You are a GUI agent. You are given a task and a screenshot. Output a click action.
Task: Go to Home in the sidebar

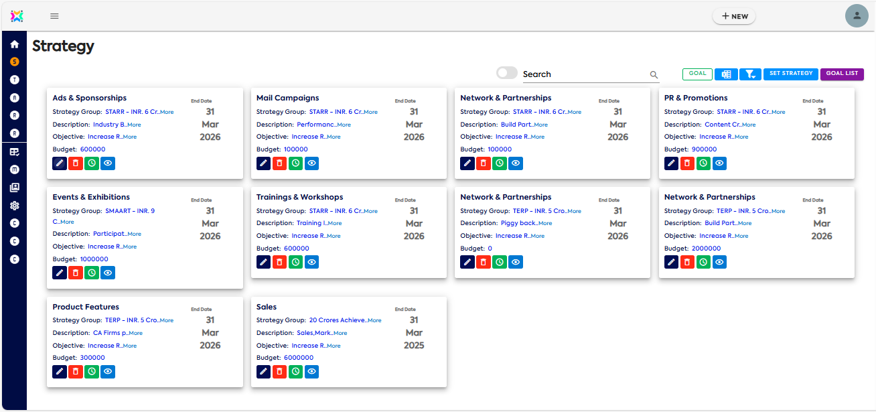point(15,44)
